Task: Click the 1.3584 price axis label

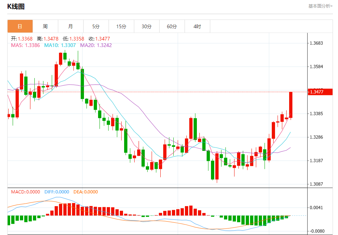Action: click(316, 67)
